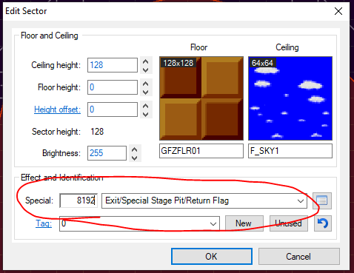This screenshot has width=354, height=273.
Task: Decrease ceiling height with down arrow
Action: tap(146, 70)
